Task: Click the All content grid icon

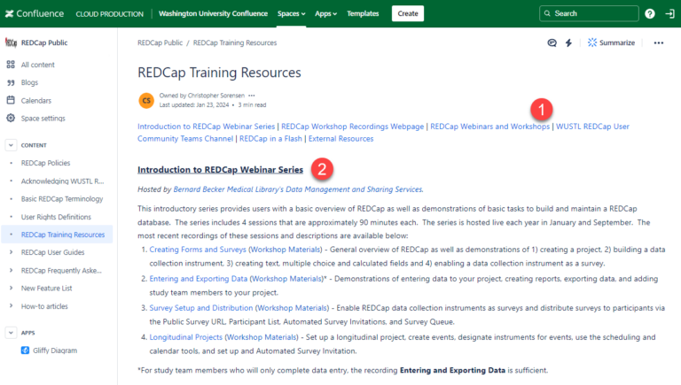Action: [x=11, y=65]
